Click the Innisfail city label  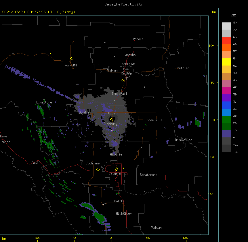tap(119, 94)
